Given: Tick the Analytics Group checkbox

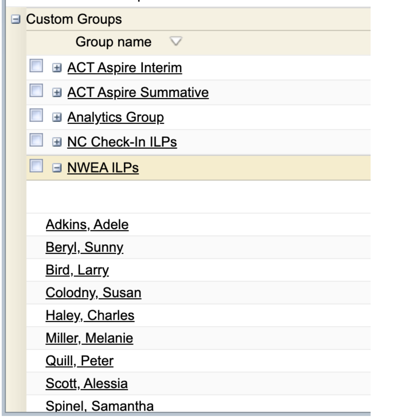Looking at the screenshot, I should pos(36,115).
